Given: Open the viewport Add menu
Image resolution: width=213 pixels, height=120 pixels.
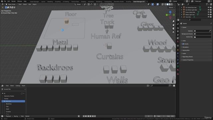Looking at the screenshot, I should coord(30,4).
